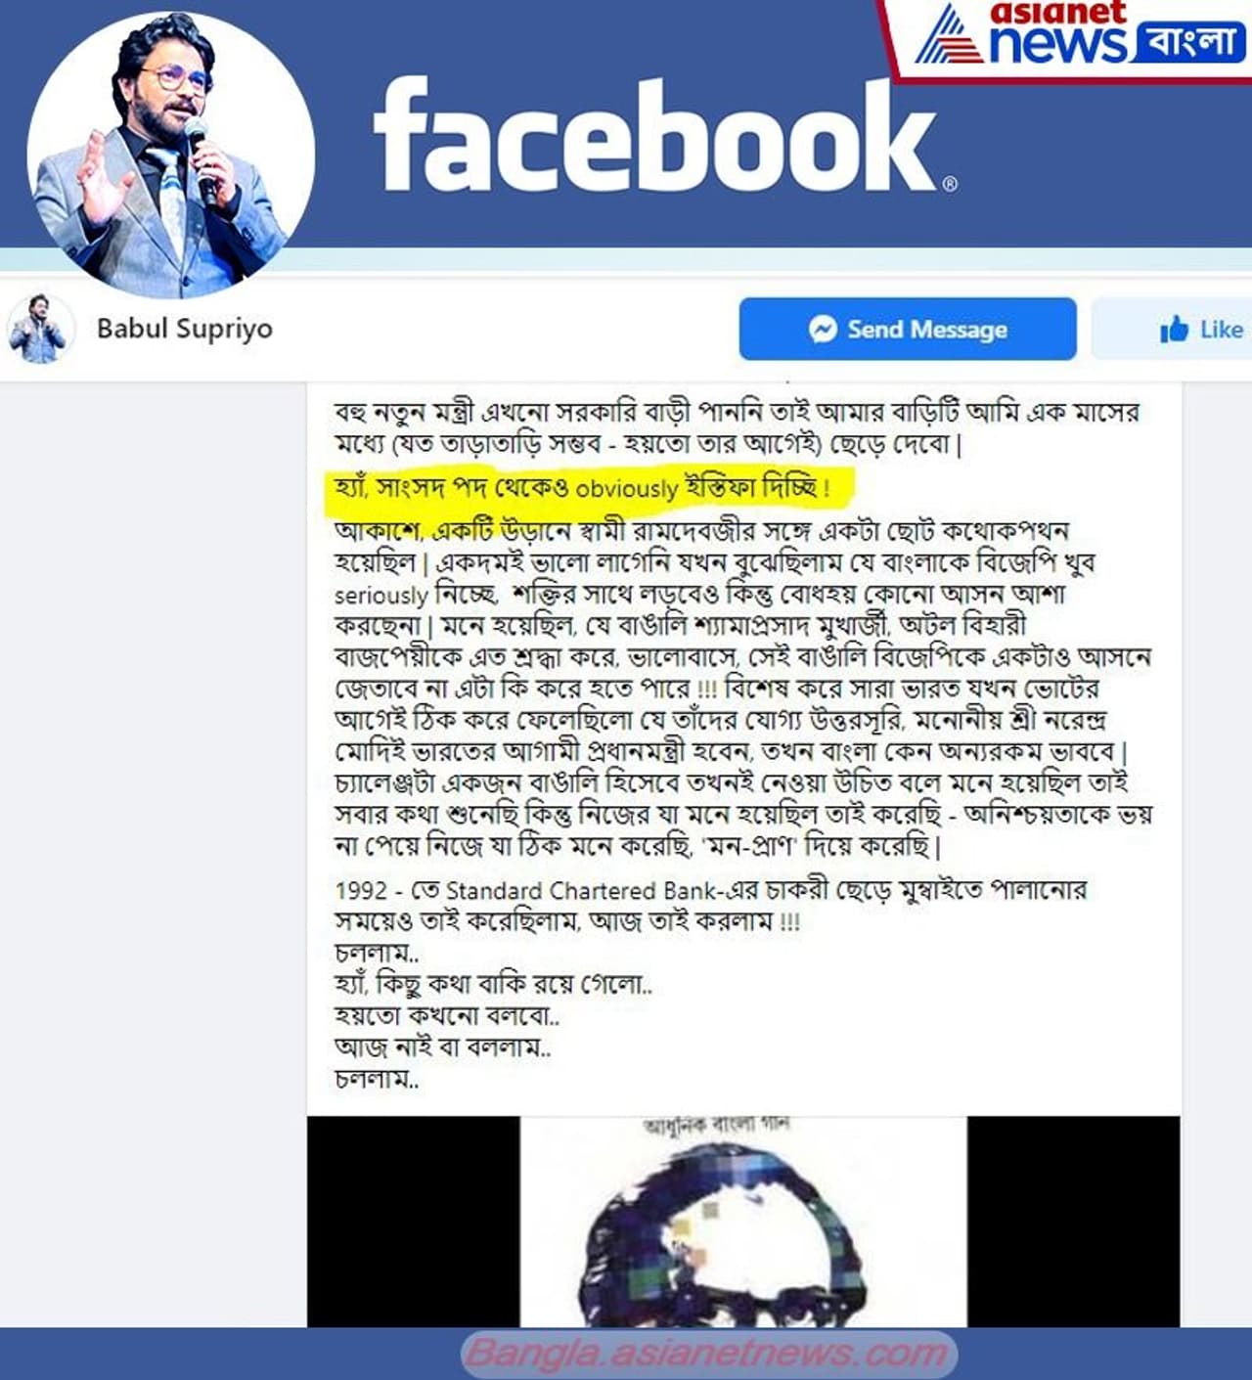This screenshot has width=1252, height=1380.
Task: Open the attached image in the post
Action: click(743, 1222)
